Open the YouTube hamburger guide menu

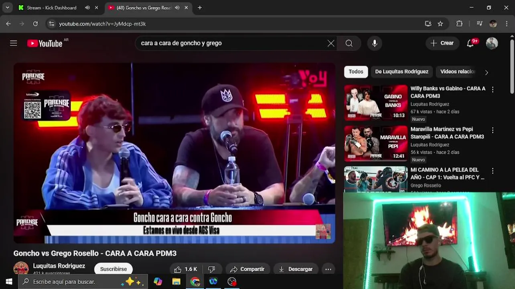coord(14,43)
